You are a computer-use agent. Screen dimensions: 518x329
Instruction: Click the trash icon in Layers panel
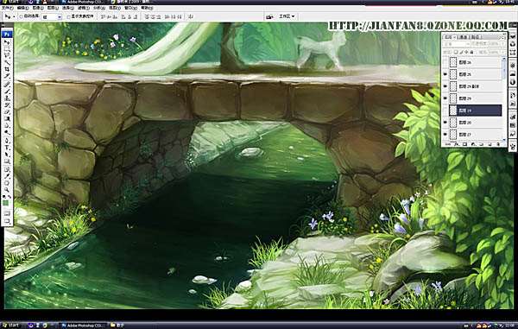click(498, 144)
